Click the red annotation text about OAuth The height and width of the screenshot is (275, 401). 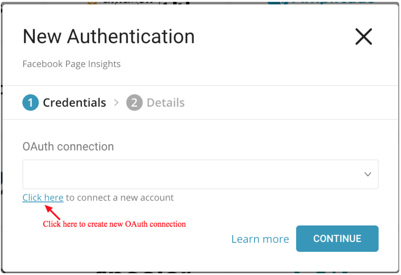pos(114,224)
